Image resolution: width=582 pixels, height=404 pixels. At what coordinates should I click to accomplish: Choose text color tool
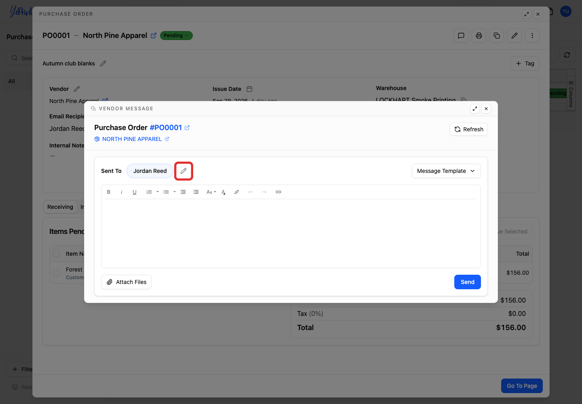(x=224, y=192)
